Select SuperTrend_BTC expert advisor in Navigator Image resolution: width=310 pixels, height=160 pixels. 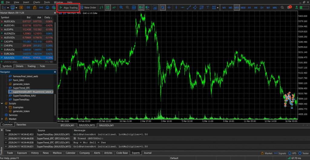(21, 88)
